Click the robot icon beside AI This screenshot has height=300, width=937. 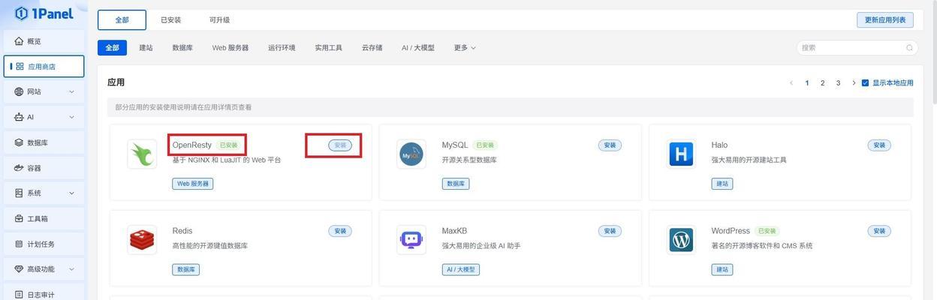(19, 117)
